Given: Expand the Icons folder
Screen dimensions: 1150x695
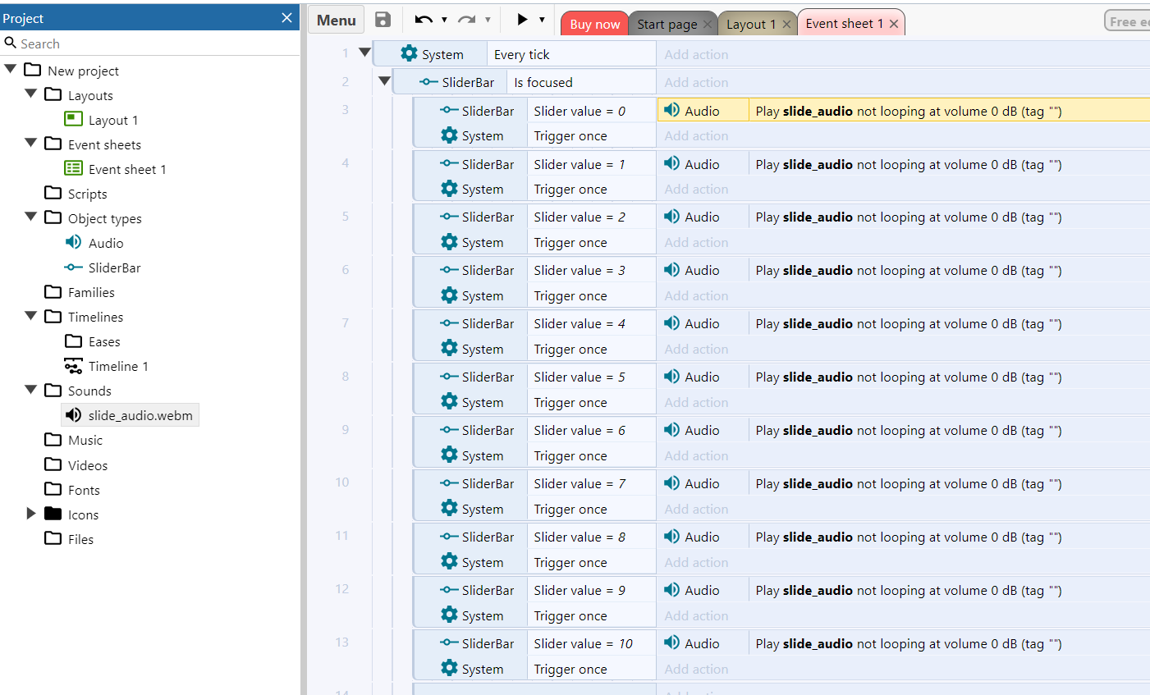Looking at the screenshot, I should 31,514.
